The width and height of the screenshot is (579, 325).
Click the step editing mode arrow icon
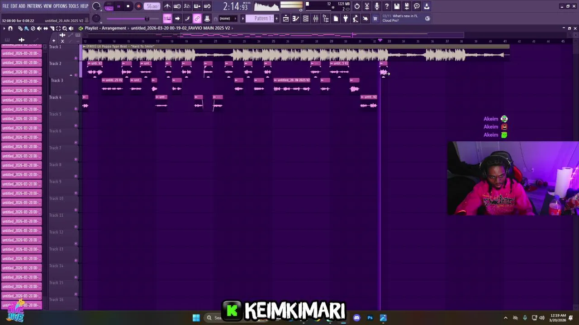[177, 19]
